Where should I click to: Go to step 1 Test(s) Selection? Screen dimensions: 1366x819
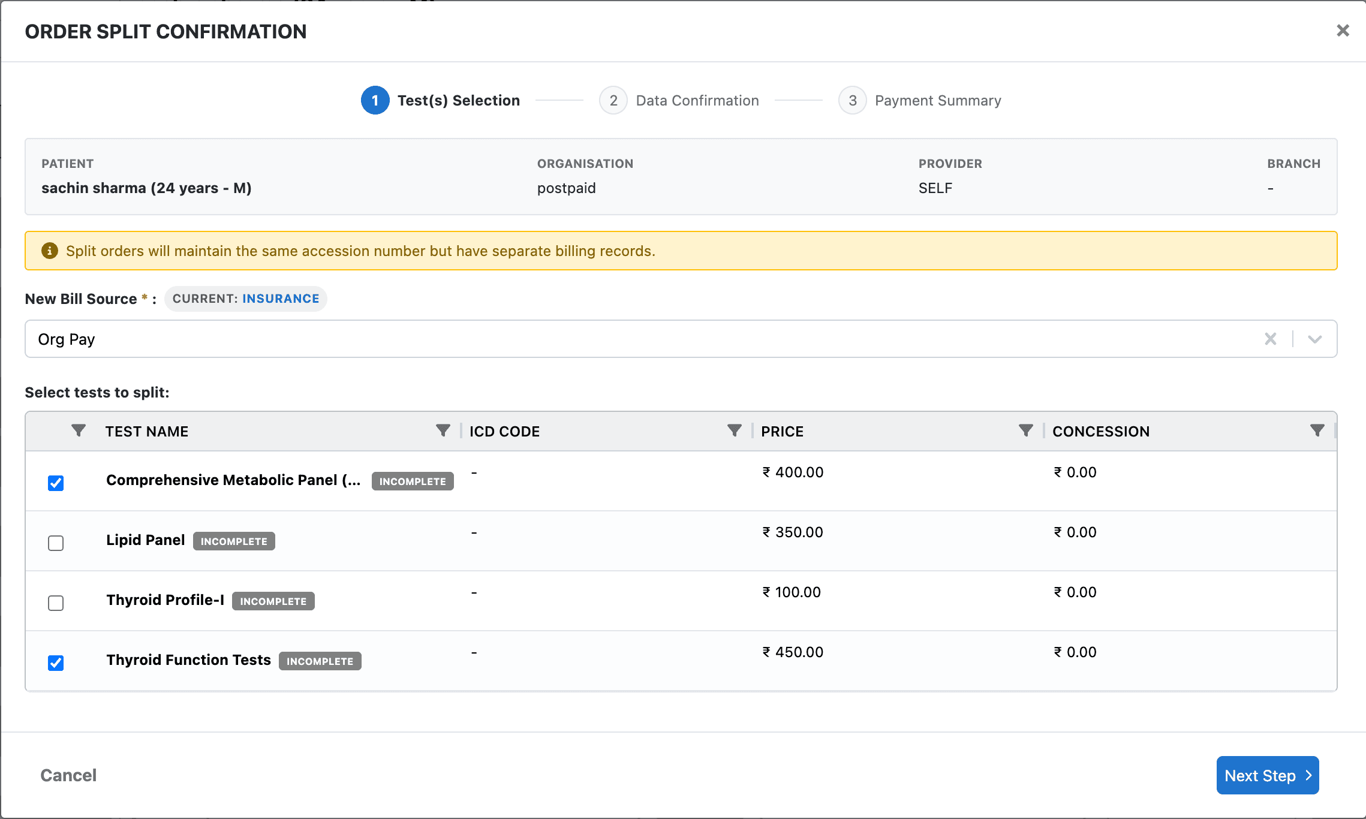[441, 100]
